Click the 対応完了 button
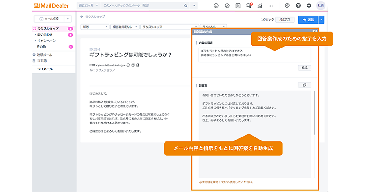The image size is (365, 192). pyautogui.click(x=285, y=20)
